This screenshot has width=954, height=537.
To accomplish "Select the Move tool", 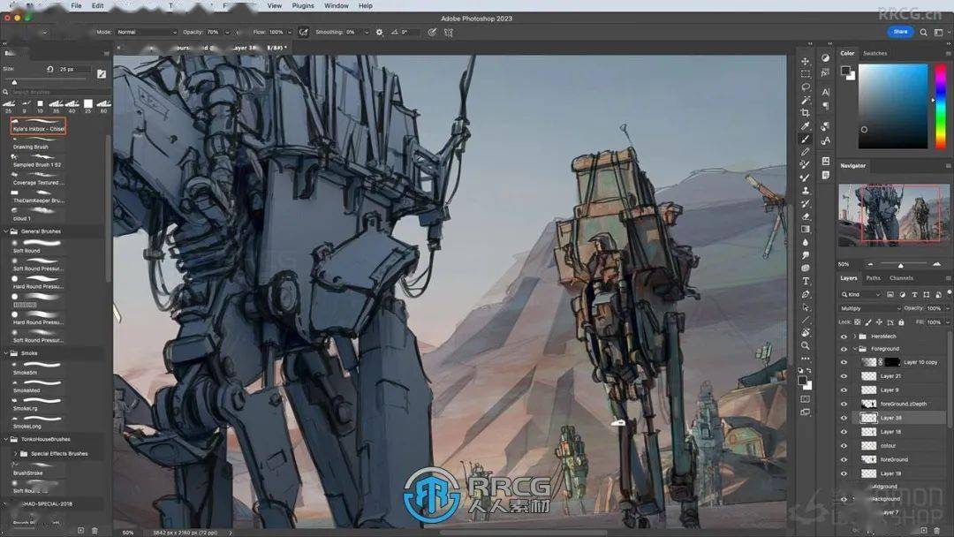I will (x=805, y=61).
